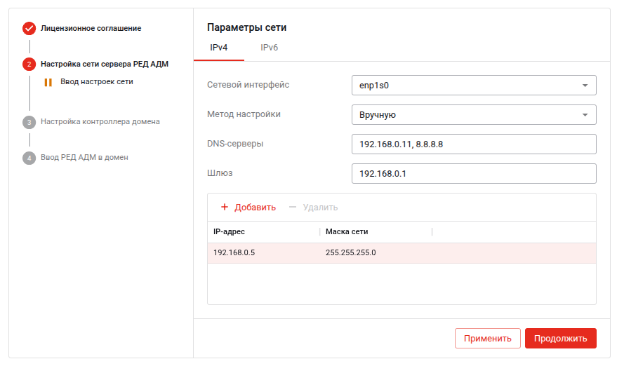Screen dimensions: 617x366
Task: Click the completed checkmark icon for Лицензионное соглашение
Action: click(x=29, y=29)
